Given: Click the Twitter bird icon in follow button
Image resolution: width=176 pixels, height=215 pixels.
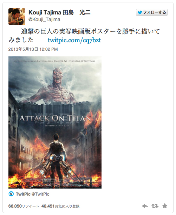Looking at the screenshot, I should point(140,12).
